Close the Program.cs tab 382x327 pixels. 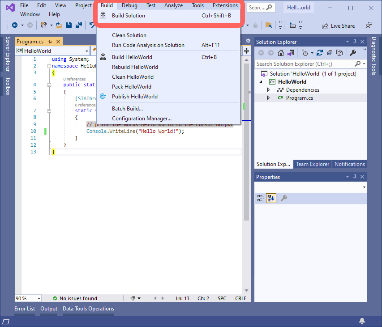(x=58, y=42)
